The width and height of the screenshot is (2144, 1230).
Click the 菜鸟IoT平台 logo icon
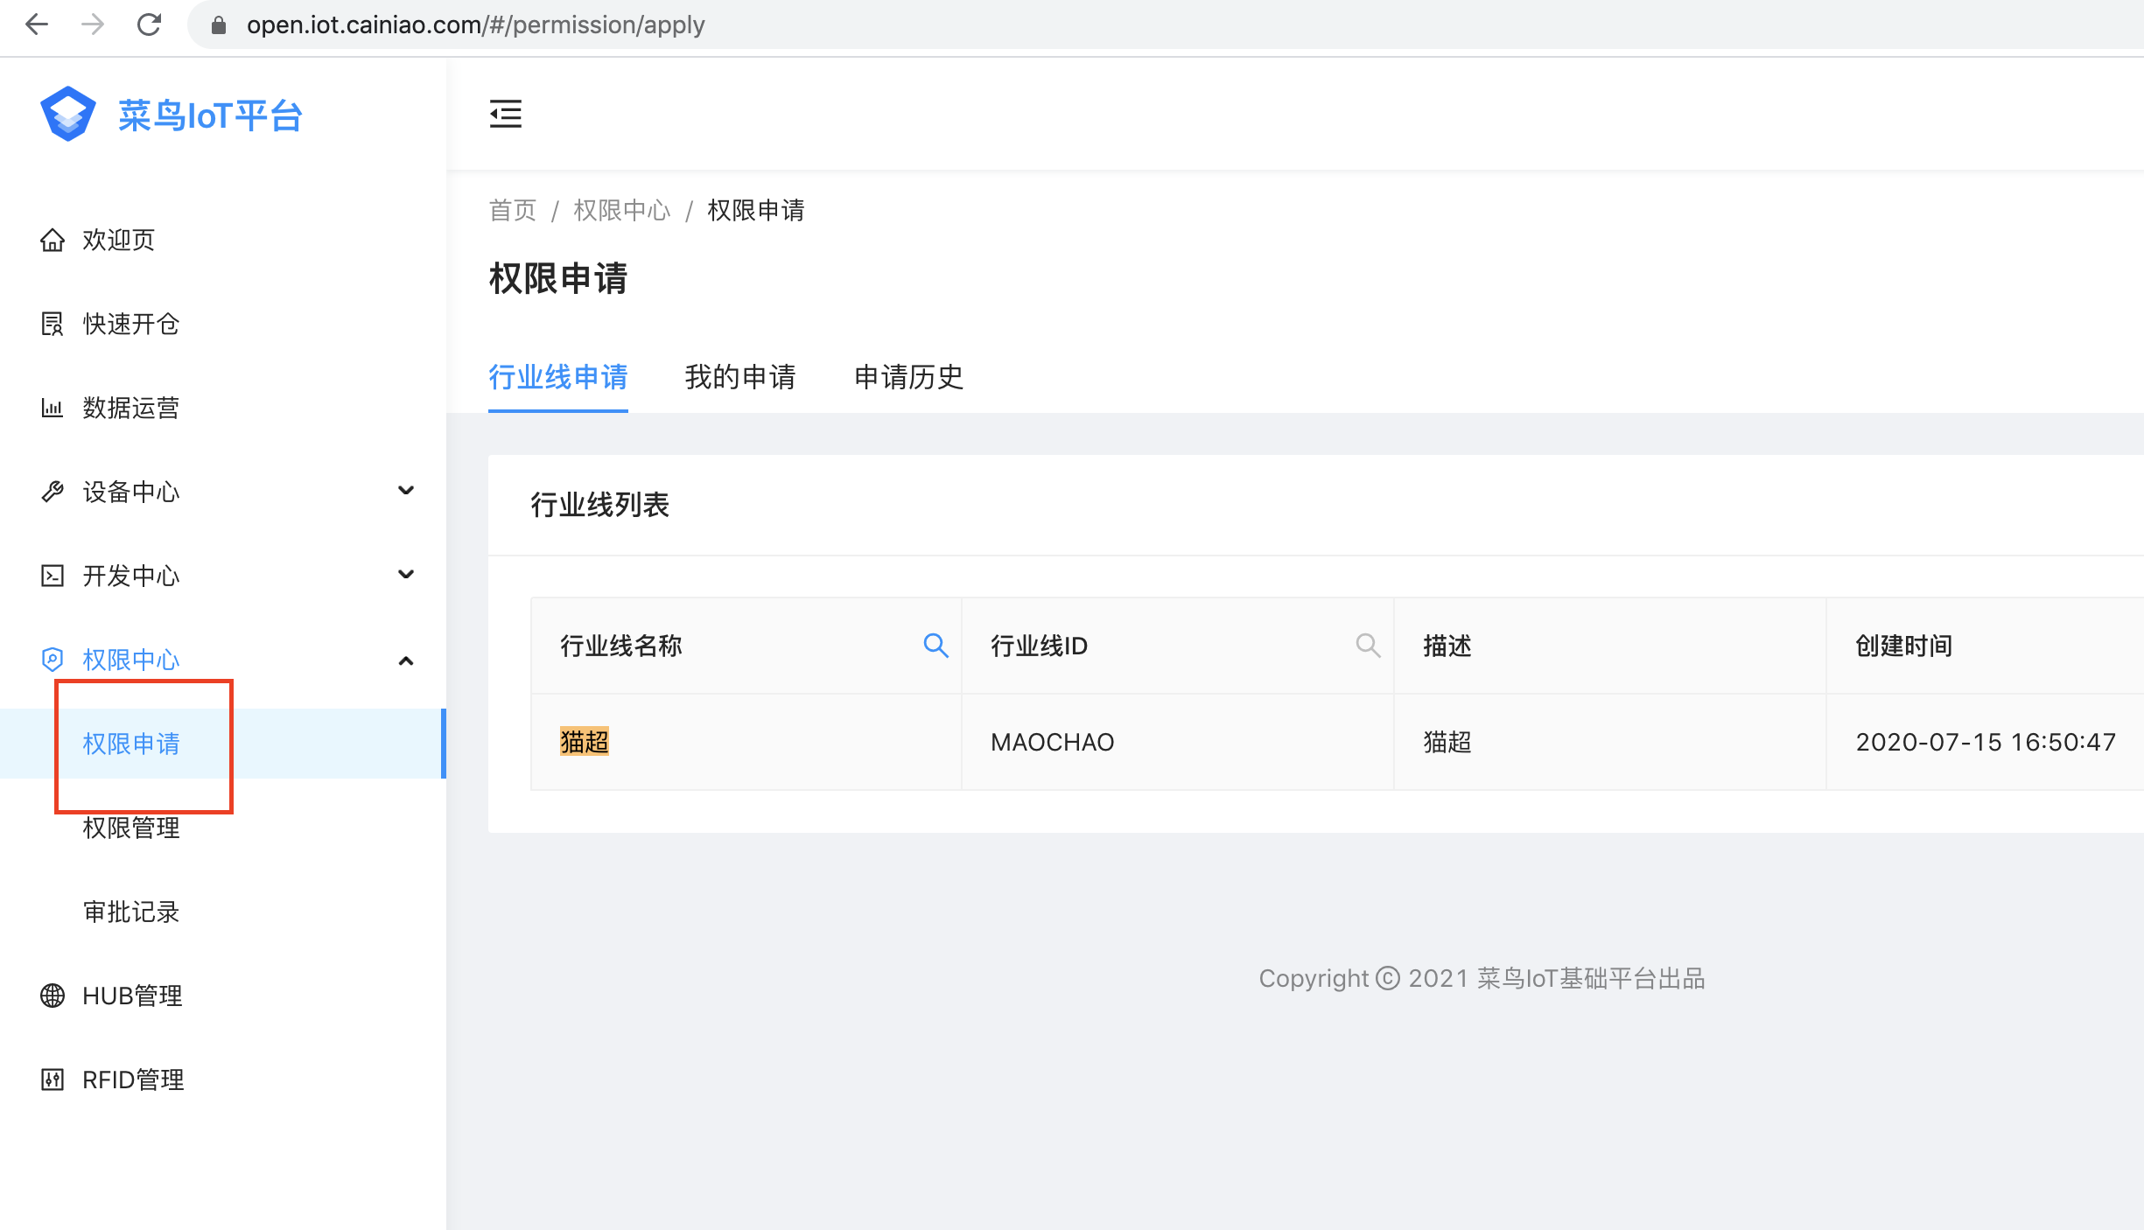[x=67, y=114]
